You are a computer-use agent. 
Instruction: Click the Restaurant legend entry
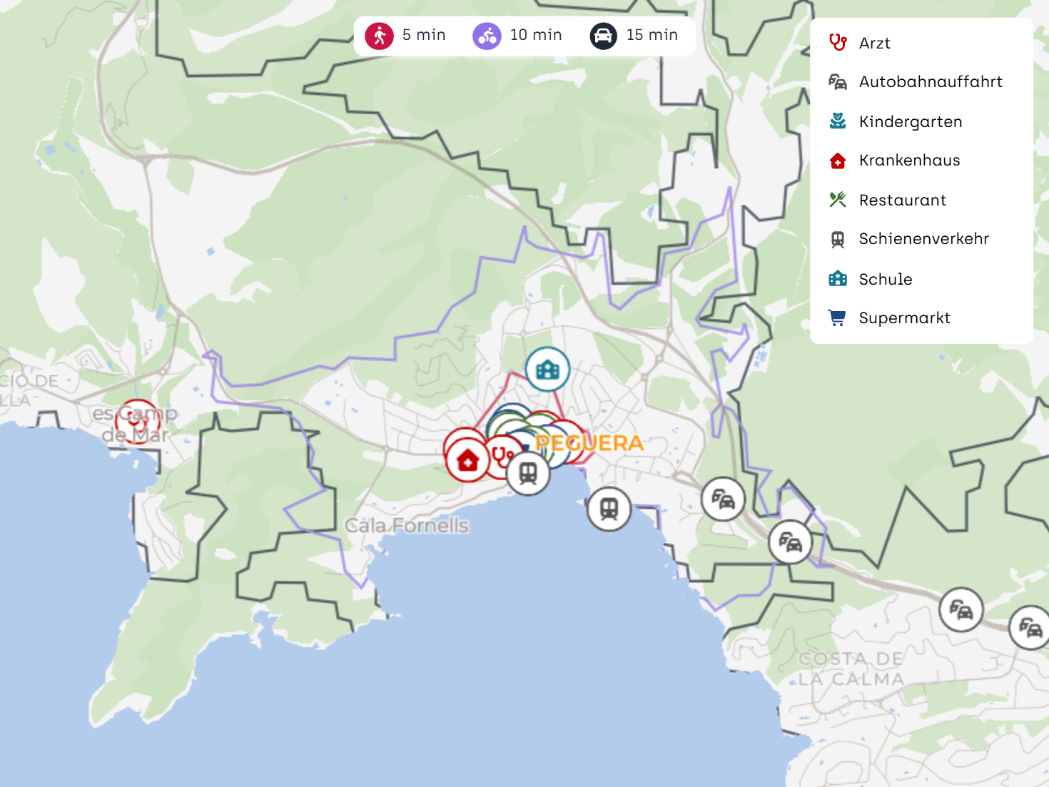click(x=902, y=200)
